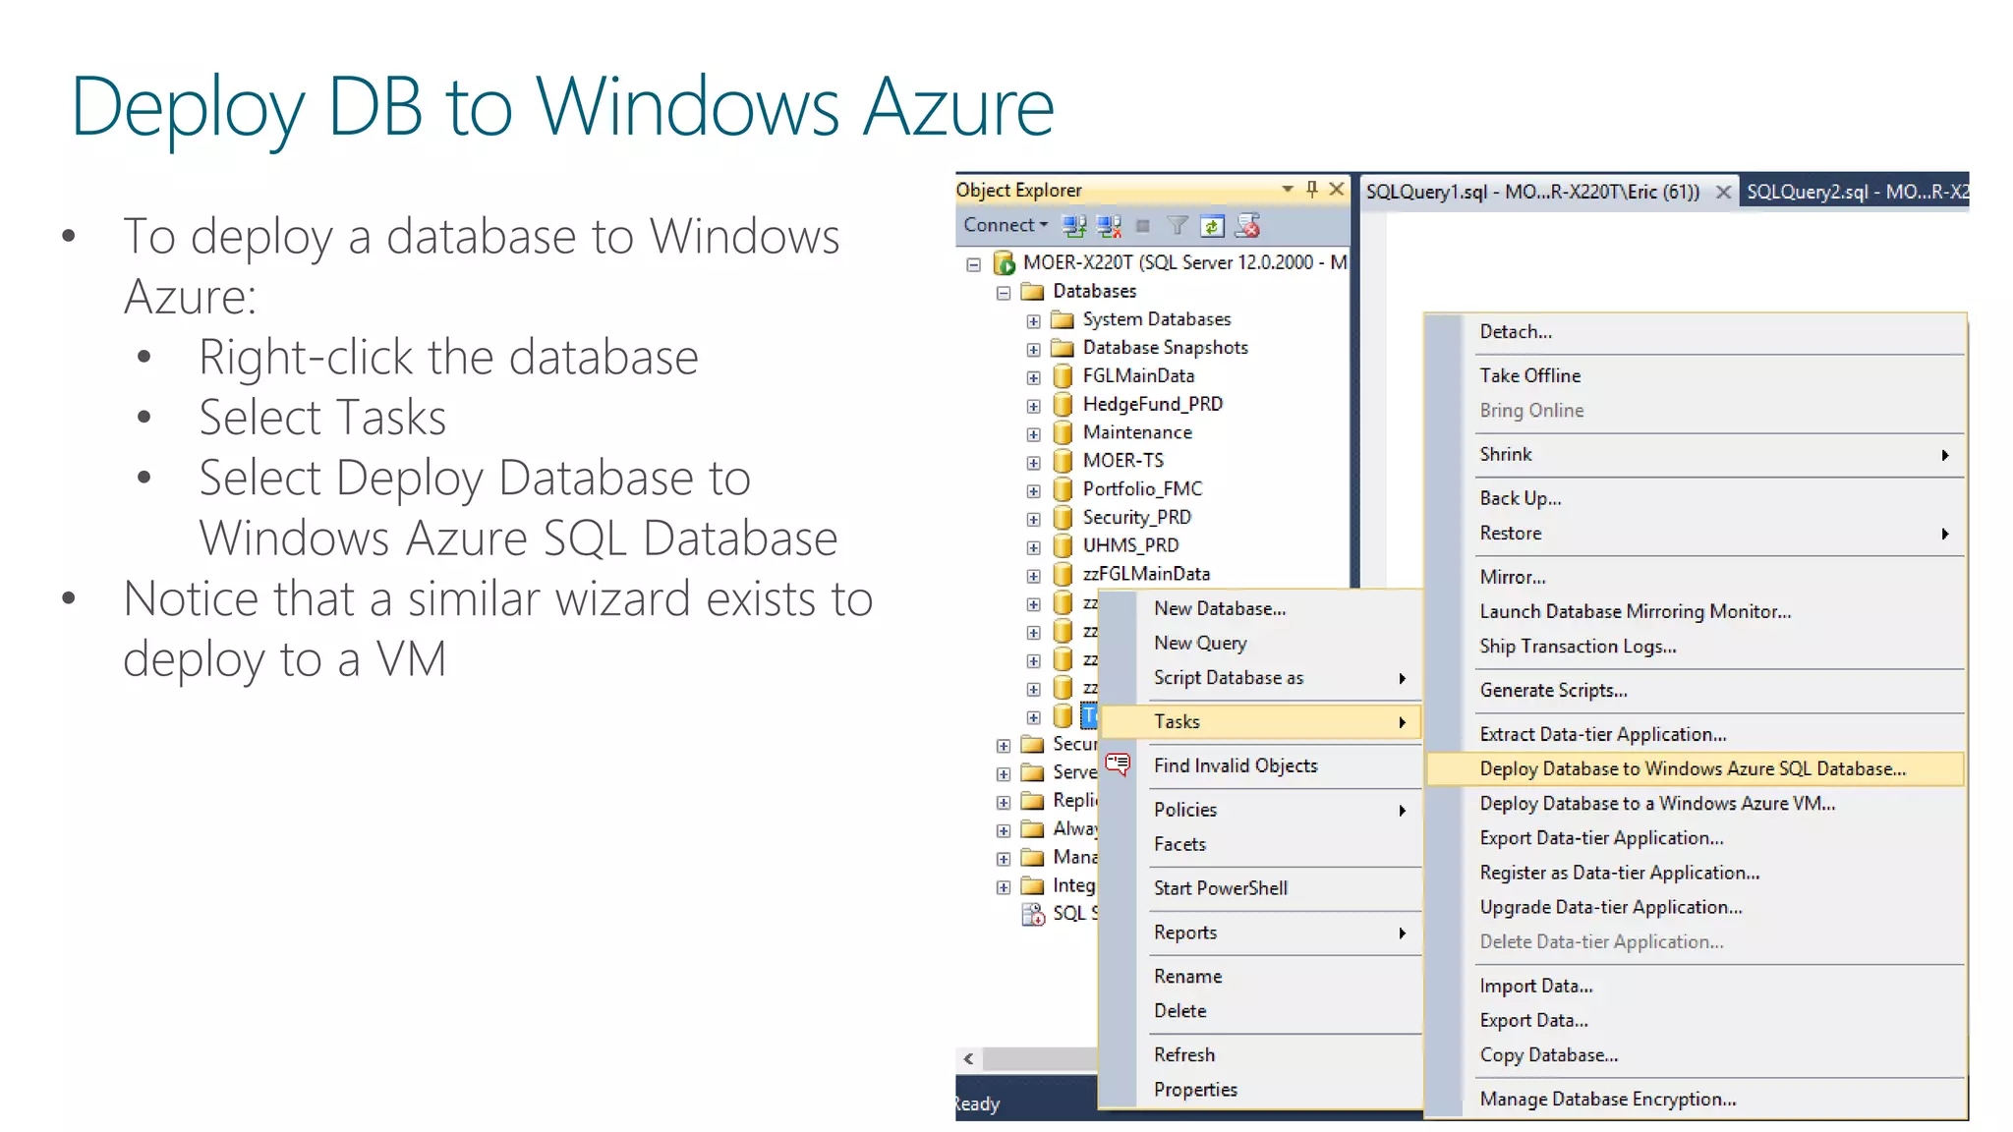Click the Refresh icon in Object Explorer toolbar

(1212, 226)
